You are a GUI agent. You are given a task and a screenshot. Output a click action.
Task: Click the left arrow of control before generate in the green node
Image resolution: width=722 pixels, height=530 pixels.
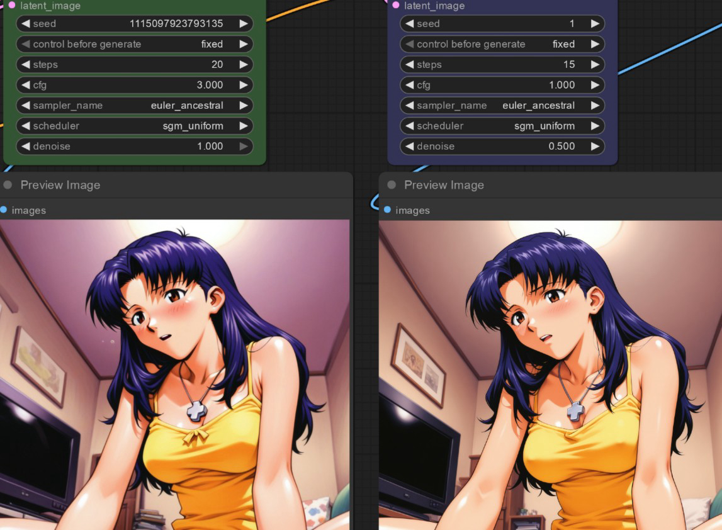(26, 44)
